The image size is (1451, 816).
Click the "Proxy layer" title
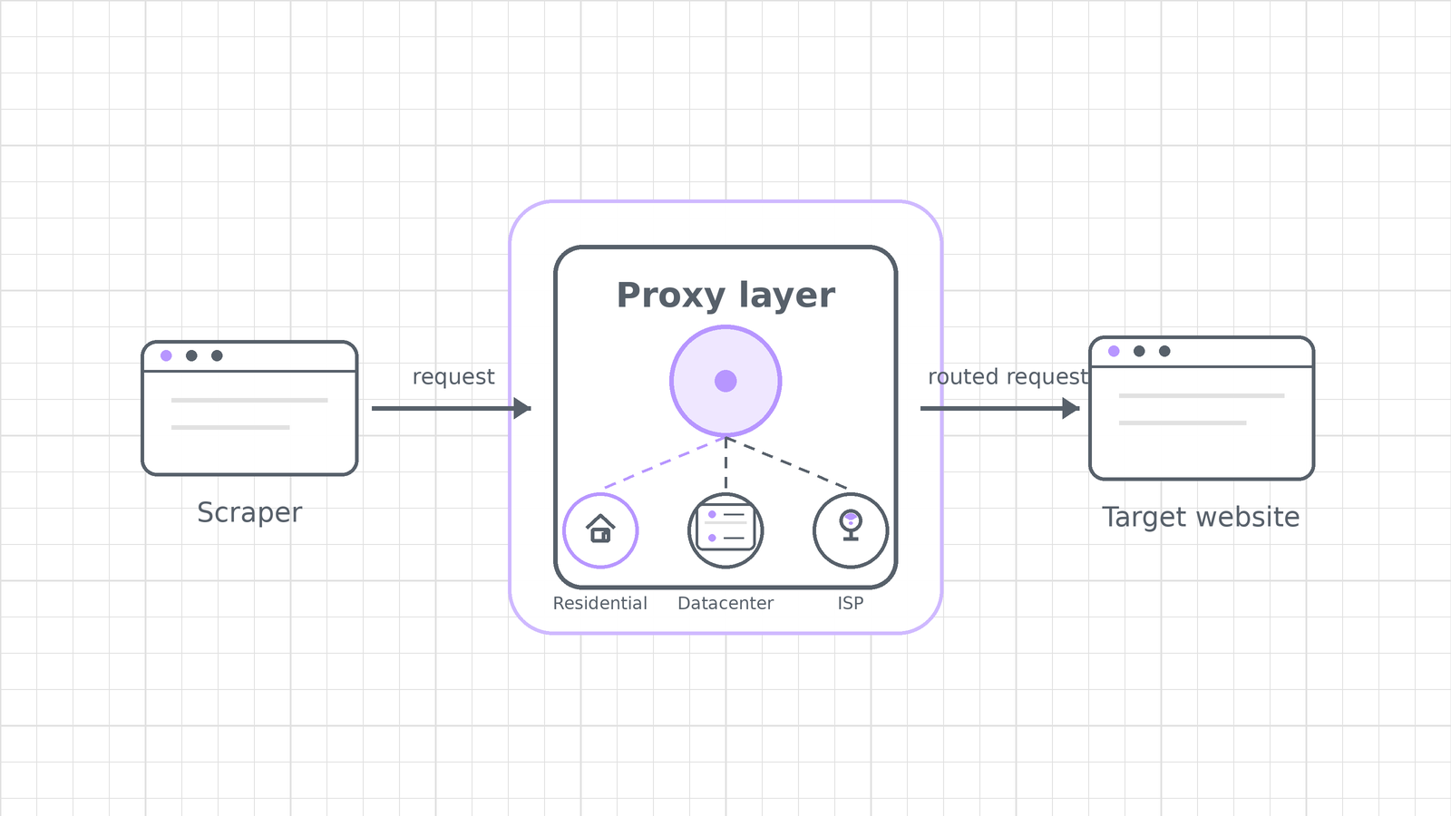[725, 296]
